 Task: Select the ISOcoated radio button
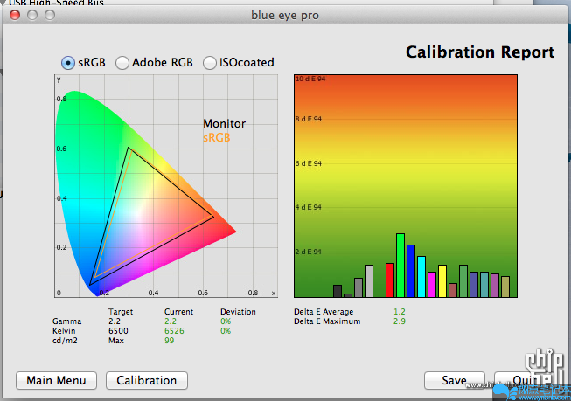click(210, 63)
